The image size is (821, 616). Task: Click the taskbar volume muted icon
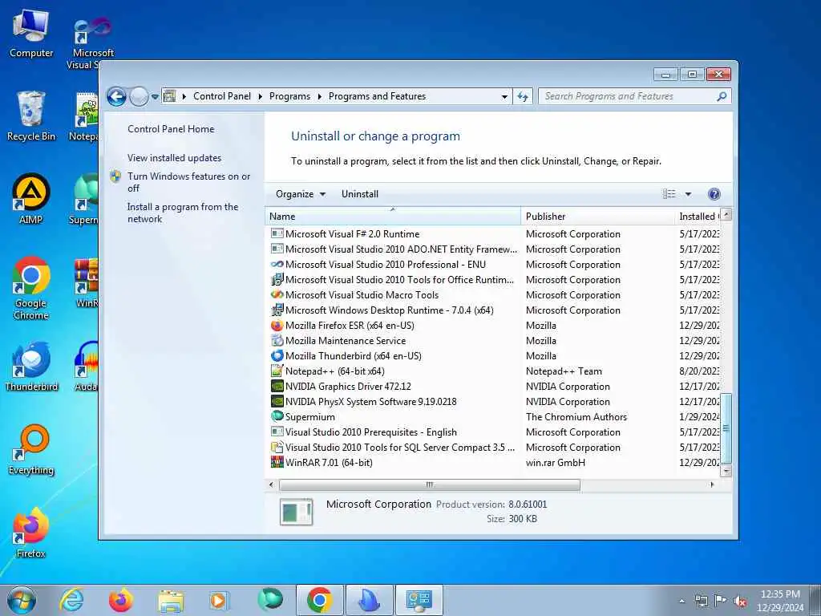point(740,601)
